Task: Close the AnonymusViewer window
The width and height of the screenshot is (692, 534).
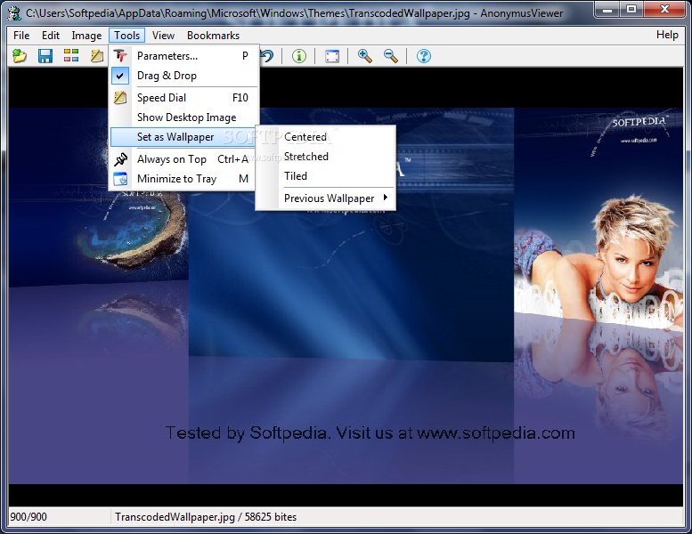Action: (x=664, y=9)
